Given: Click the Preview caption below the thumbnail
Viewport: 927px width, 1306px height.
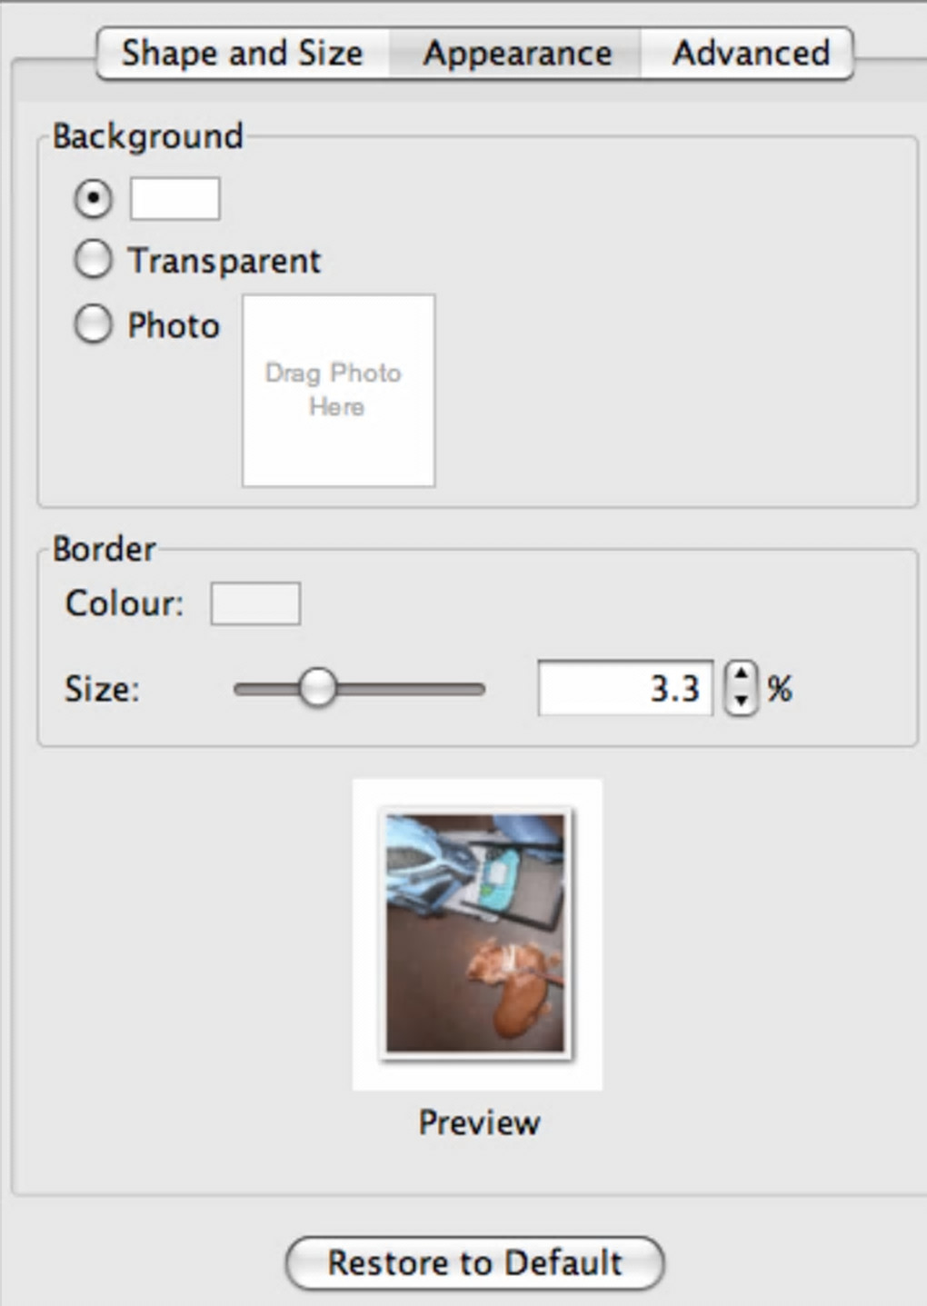Looking at the screenshot, I should [479, 1122].
